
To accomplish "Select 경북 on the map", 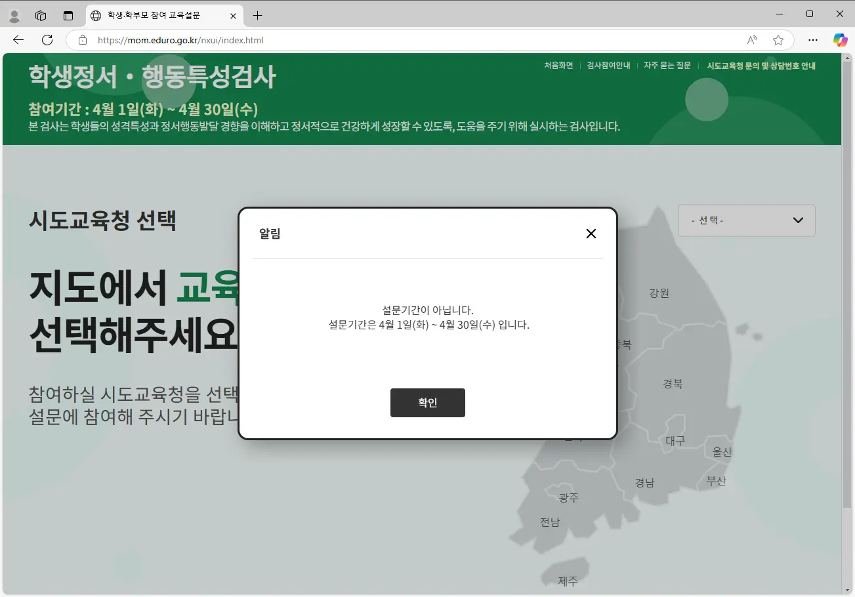I will [x=673, y=384].
